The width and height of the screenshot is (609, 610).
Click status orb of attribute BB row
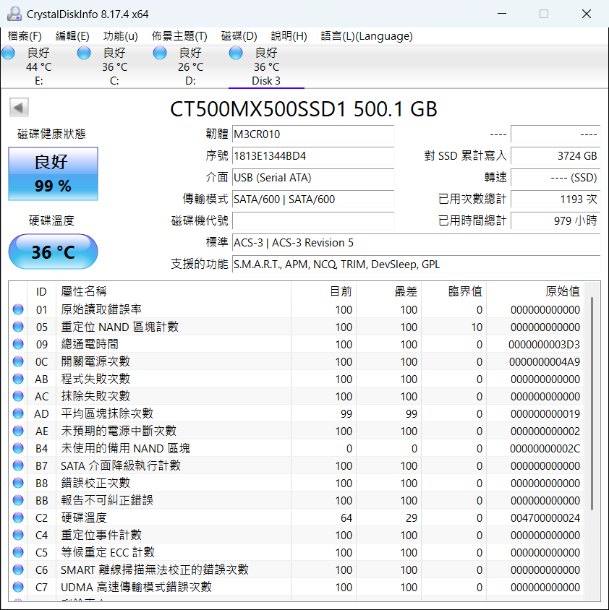[18, 500]
